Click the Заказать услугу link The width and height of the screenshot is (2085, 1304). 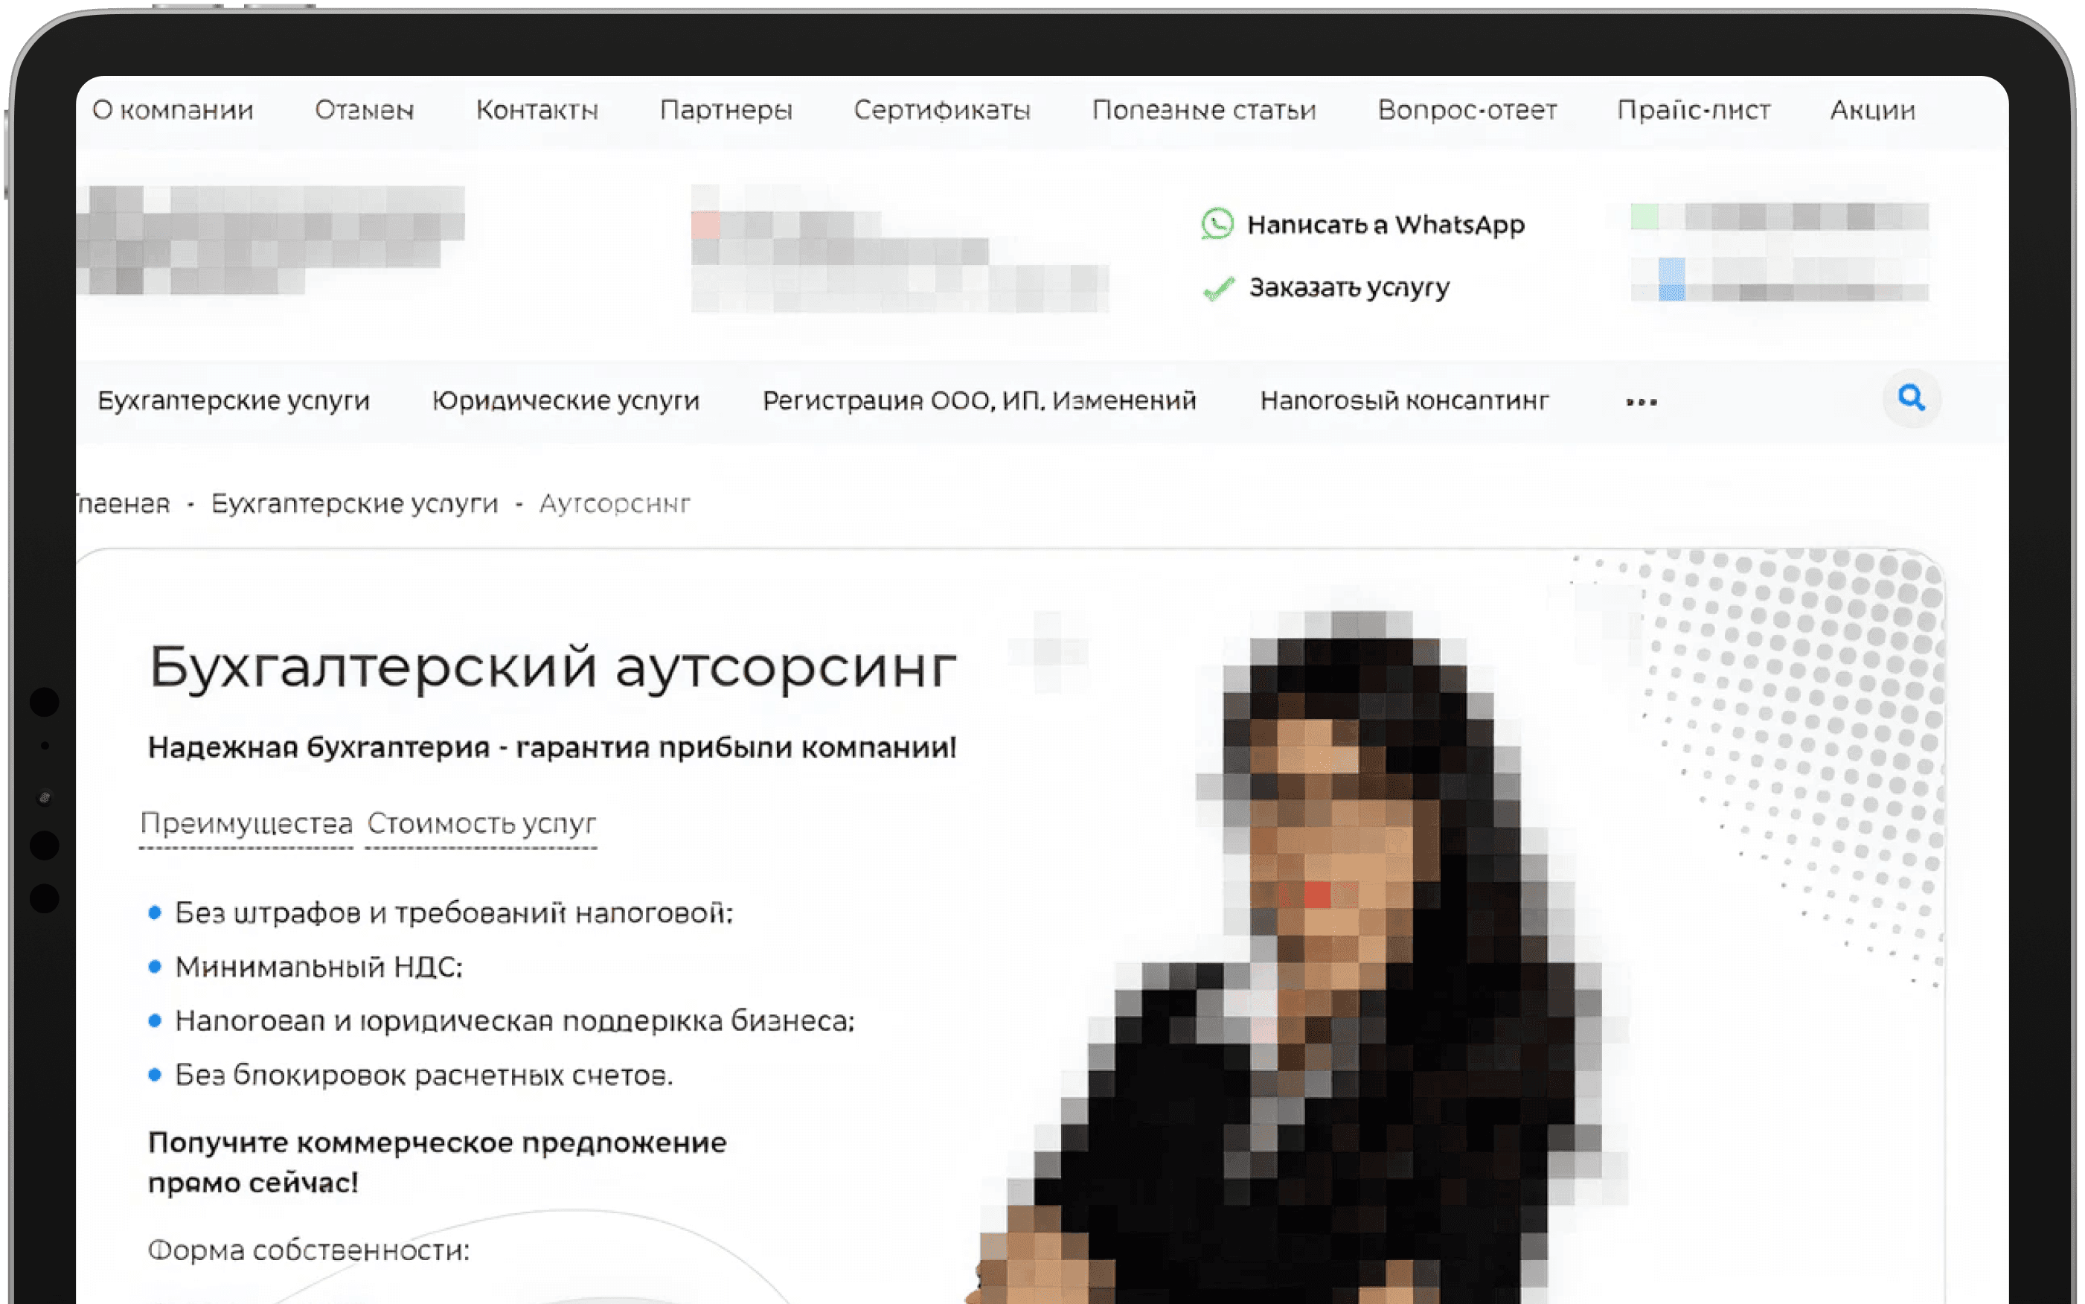[x=1350, y=287]
